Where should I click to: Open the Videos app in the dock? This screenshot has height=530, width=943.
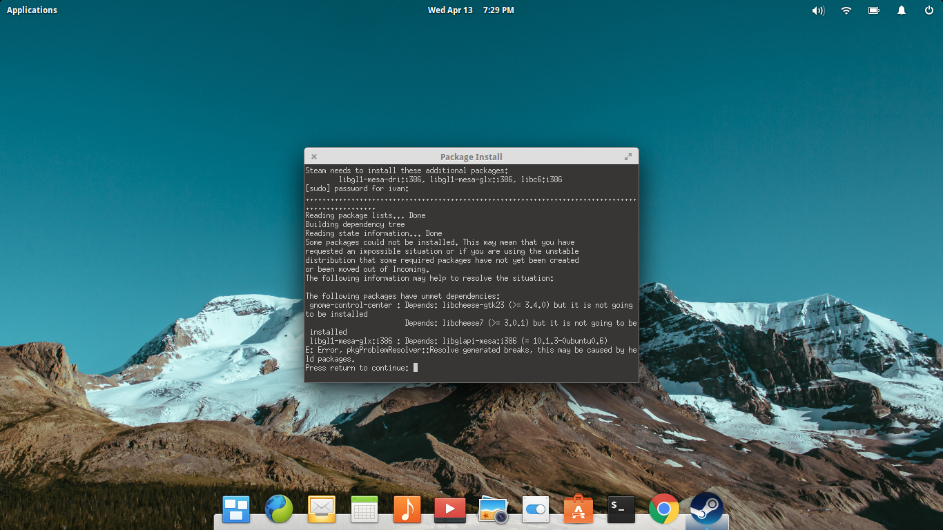[x=450, y=509]
